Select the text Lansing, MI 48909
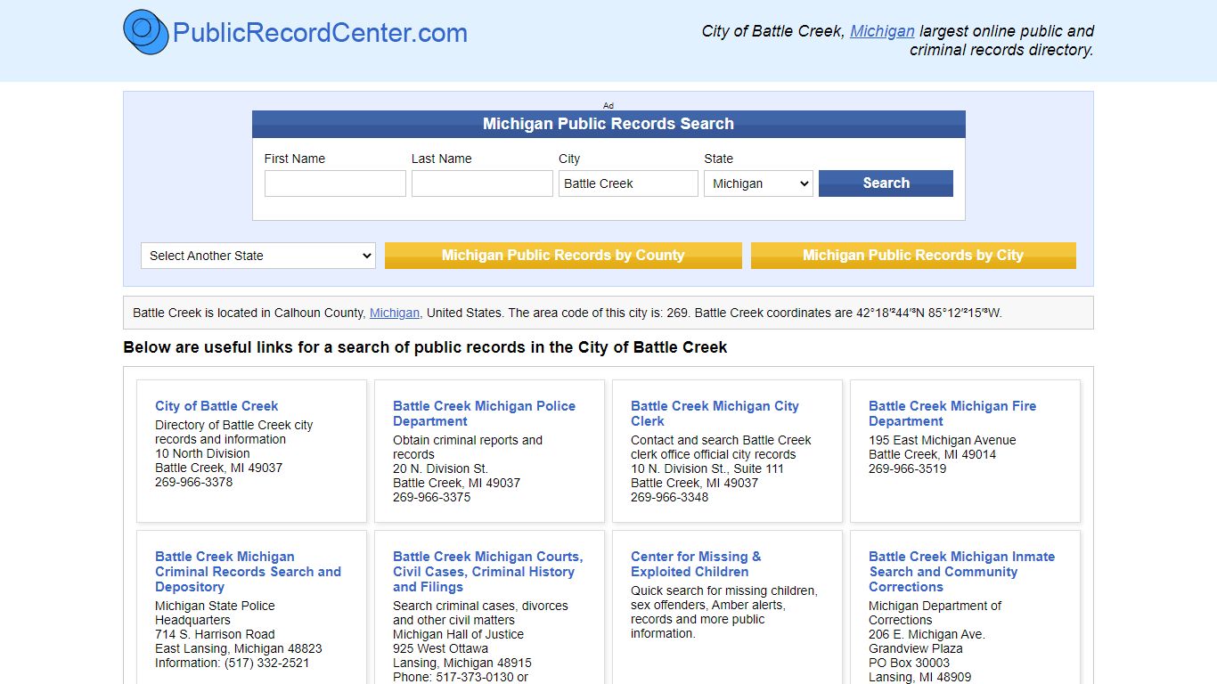 (x=919, y=677)
